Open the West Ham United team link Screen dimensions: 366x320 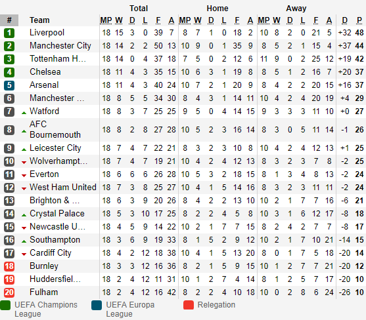click(x=63, y=188)
